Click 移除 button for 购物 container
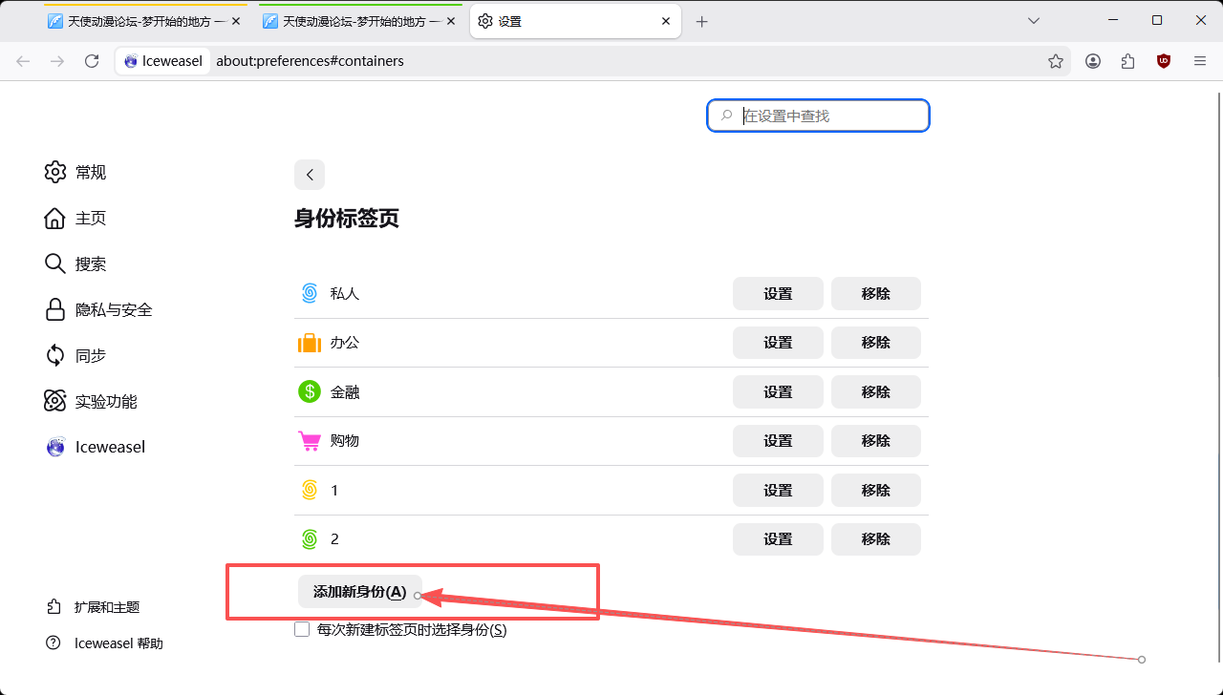 [x=875, y=441]
